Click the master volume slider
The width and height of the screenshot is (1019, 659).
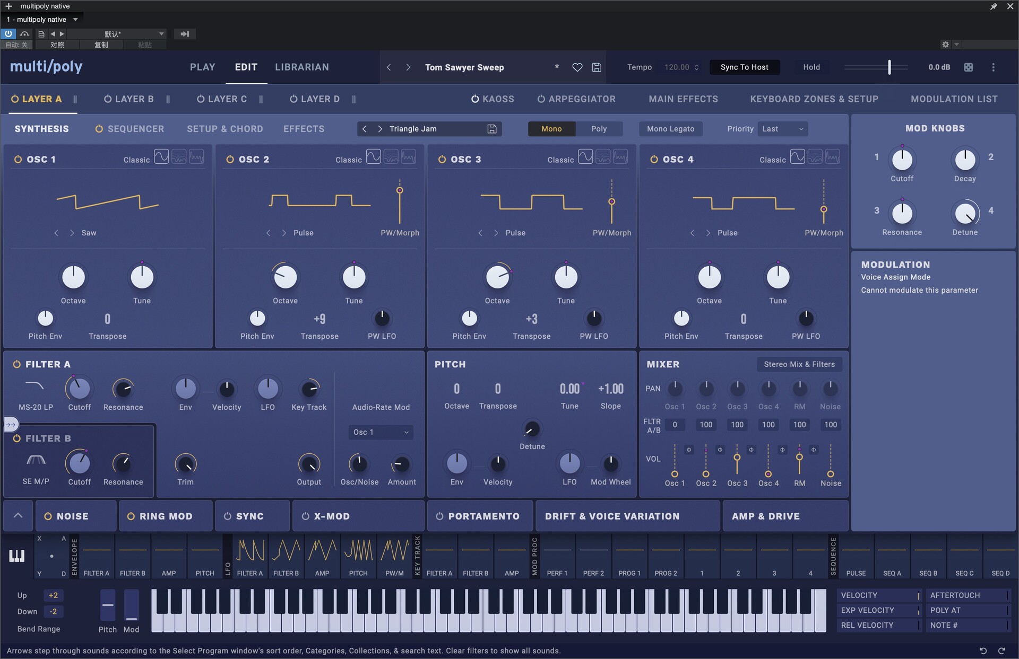[876, 67]
